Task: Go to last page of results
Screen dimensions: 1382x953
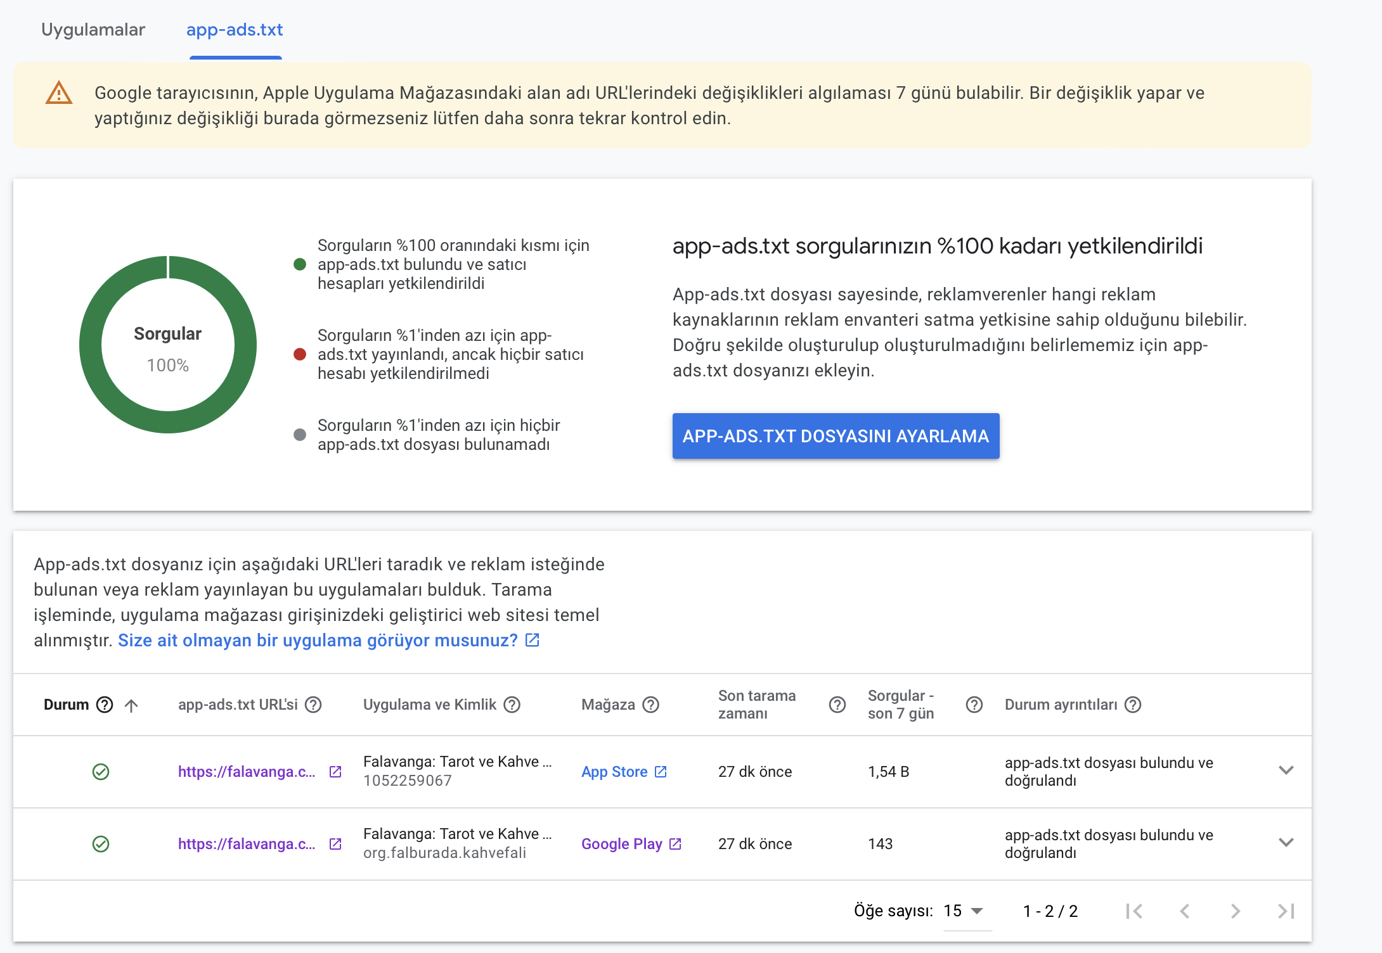Action: coord(1286,911)
